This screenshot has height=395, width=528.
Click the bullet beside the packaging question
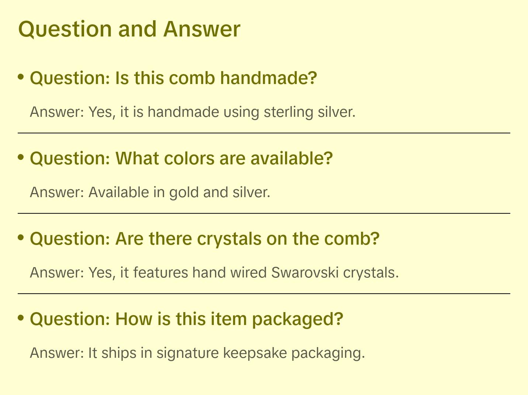tap(21, 317)
